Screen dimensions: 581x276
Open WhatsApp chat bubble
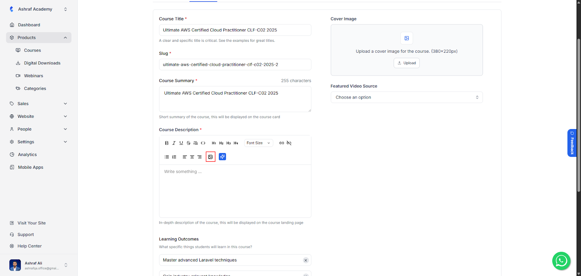(561, 261)
